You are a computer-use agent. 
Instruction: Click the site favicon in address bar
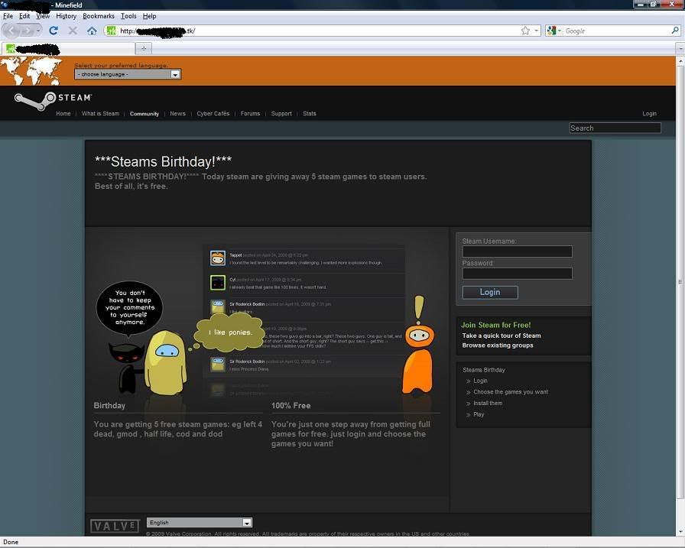(x=112, y=31)
